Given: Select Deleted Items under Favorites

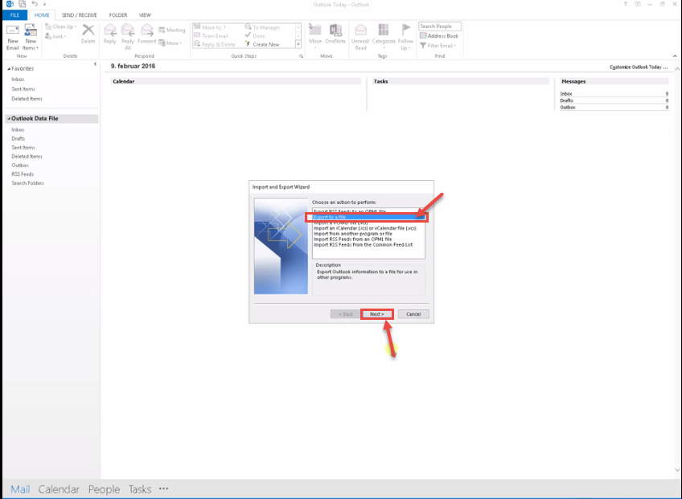Looking at the screenshot, I should [x=27, y=99].
